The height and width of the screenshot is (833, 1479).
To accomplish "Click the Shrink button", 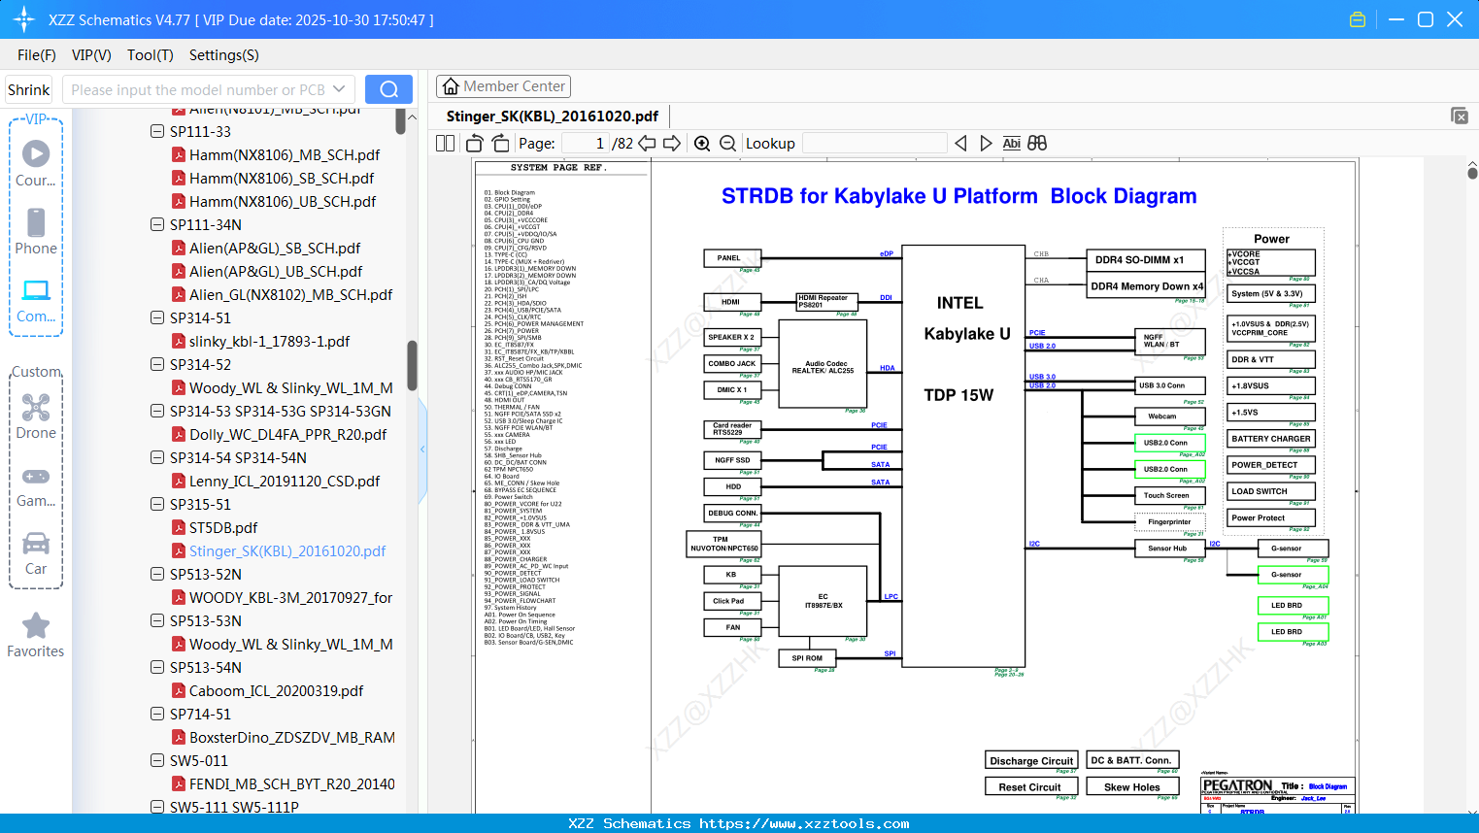I will click(29, 89).
